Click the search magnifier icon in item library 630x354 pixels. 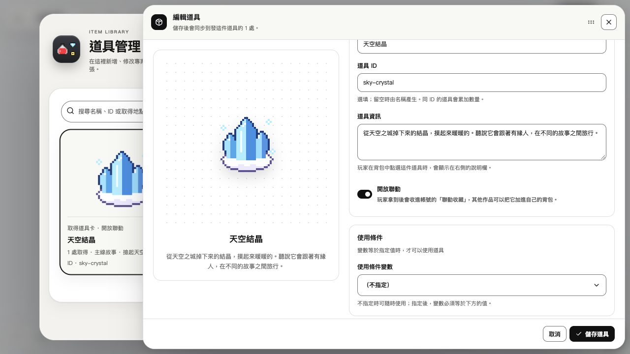click(x=70, y=111)
